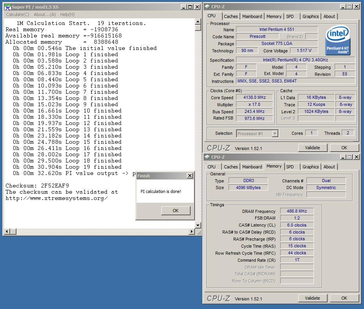Viewport: 364px width, 309px height.
Task: Switch to SPD tab in top CPU-Z window
Action: point(290,16)
